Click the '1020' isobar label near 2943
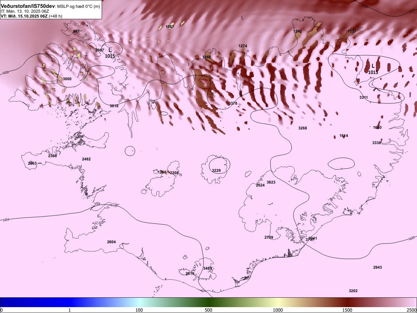Image resolution: width=417 pixels, height=313 pixels. click(411, 238)
